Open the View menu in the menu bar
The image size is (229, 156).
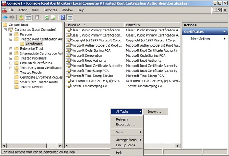click(35, 10)
